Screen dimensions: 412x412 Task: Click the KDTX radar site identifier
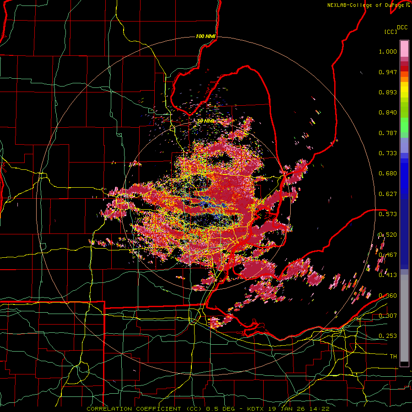pyautogui.click(x=256, y=409)
